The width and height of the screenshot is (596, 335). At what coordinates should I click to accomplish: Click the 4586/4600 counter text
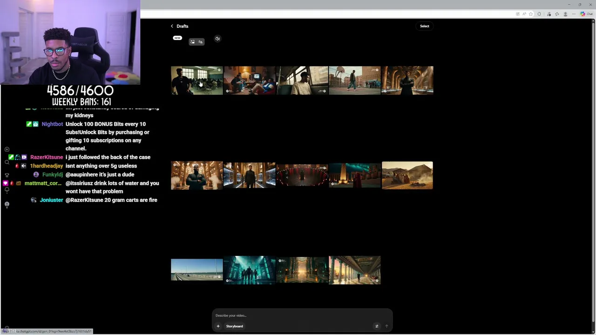(80, 90)
